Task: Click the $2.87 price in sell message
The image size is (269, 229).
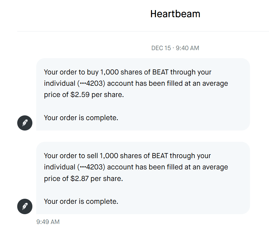Action: click(80, 179)
